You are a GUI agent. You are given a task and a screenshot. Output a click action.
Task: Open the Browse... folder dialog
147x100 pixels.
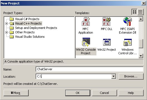[131, 76]
